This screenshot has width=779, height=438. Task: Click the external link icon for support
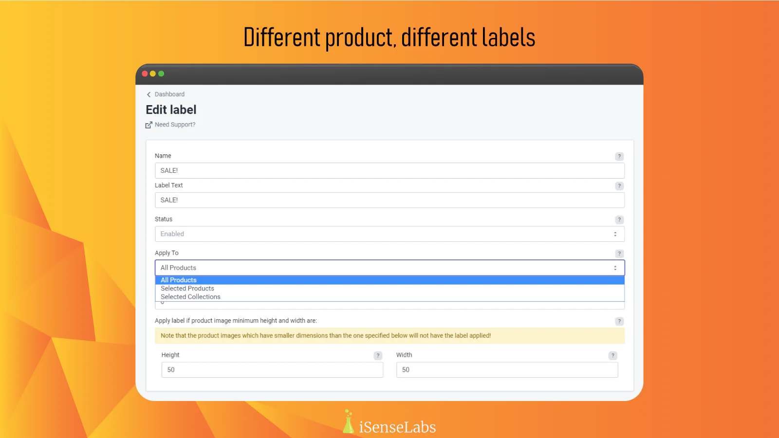coord(149,125)
